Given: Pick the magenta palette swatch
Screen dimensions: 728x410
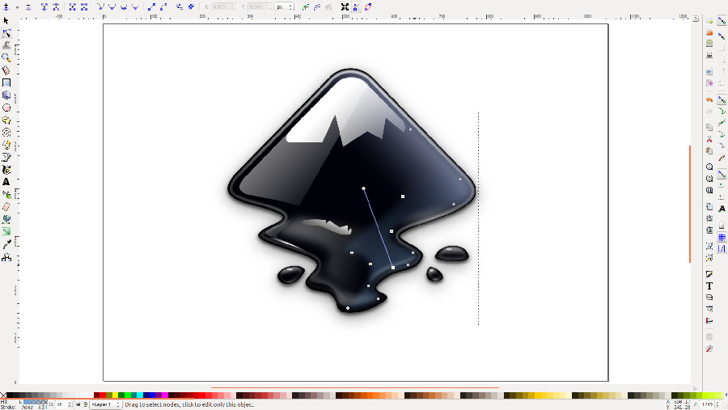Looking at the screenshot, I should click(165, 395).
